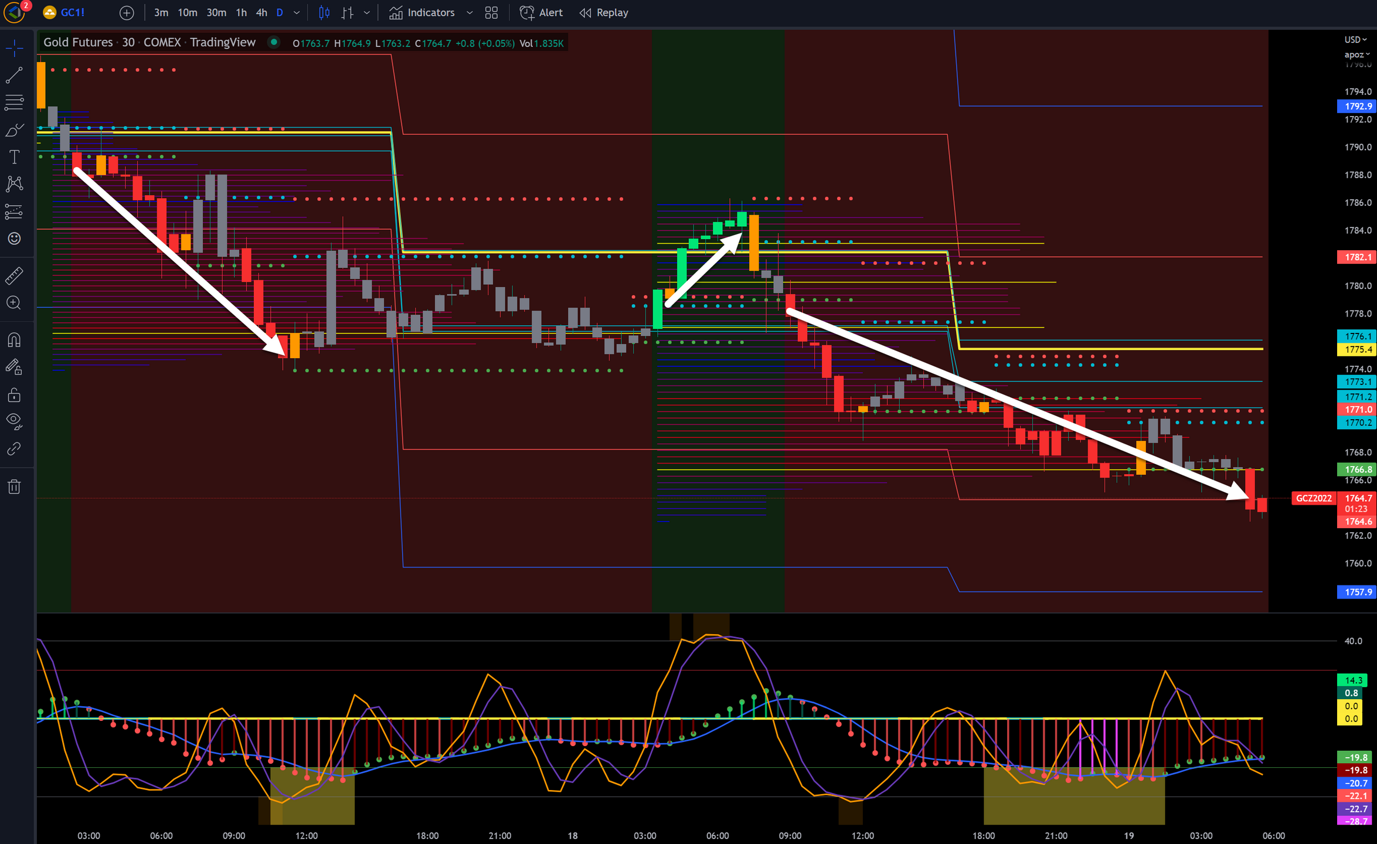Image resolution: width=1377 pixels, height=844 pixels.
Task: Toggle magnet mode for drawings
Action: point(14,340)
